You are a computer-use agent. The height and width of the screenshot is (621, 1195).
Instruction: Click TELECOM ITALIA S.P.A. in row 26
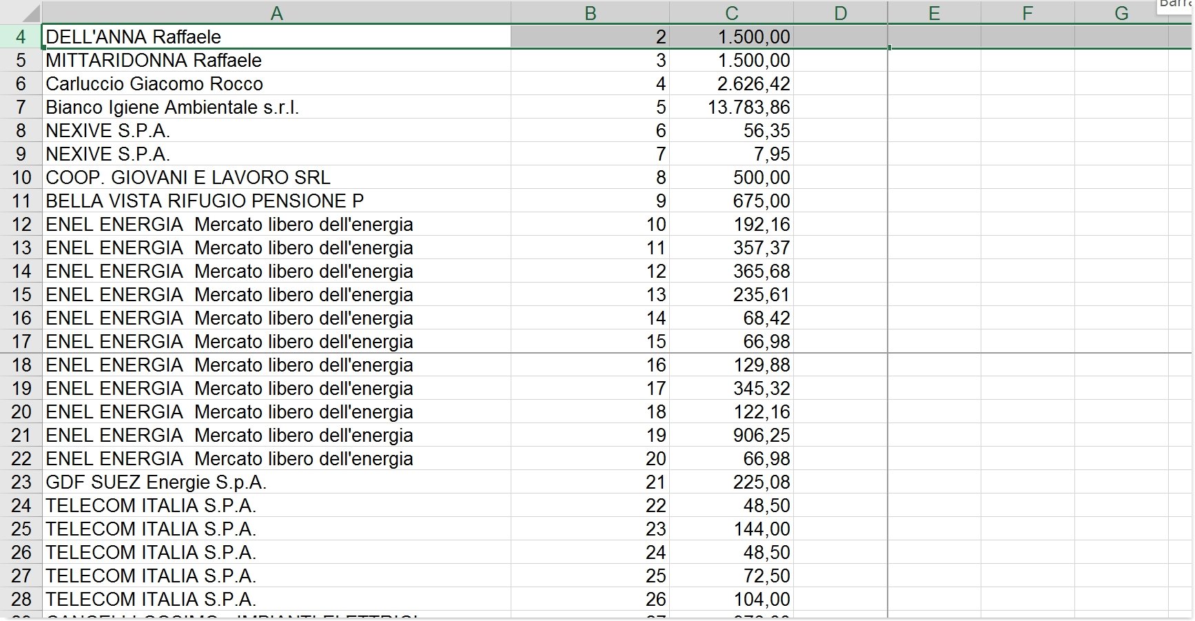(x=276, y=552)
